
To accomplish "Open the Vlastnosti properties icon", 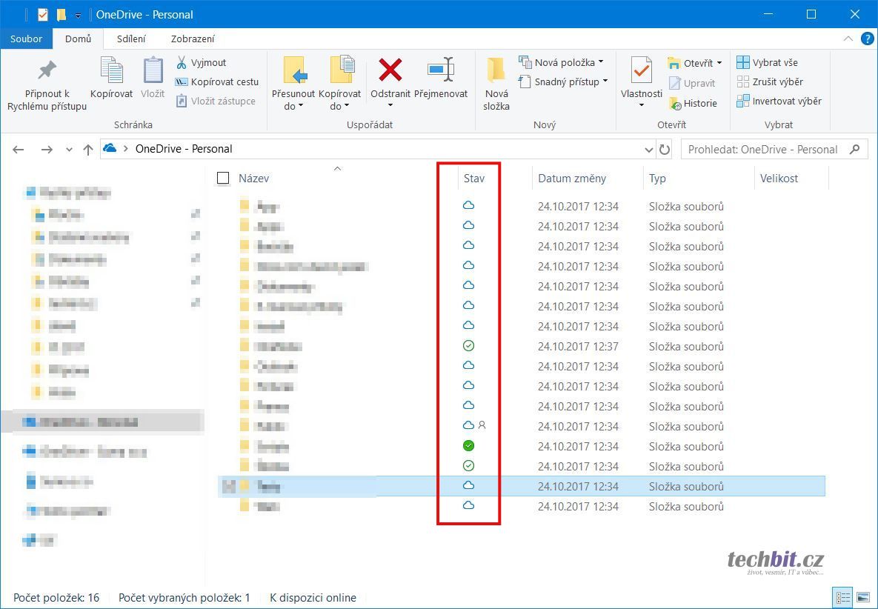I will tap(641, 71).
